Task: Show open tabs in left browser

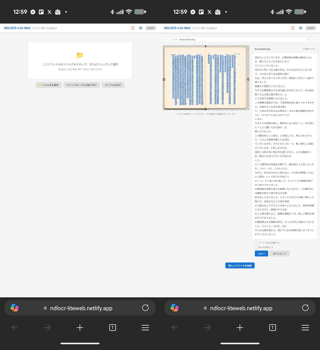Action: click(113, 328)
